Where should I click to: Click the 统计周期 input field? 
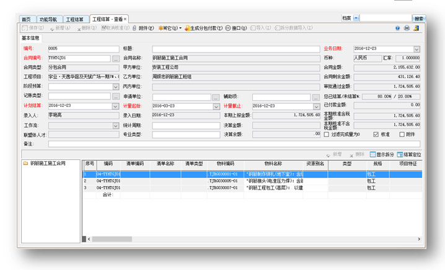point(186,125)
